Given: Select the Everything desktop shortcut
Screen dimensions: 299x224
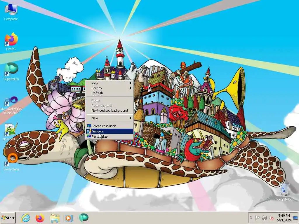Looking at the screenshot, I should coord(11,162).
